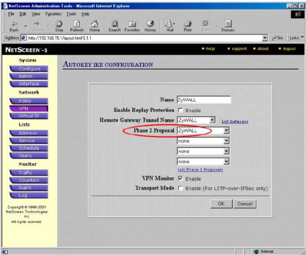Click the Address bar URL field
Image resolution: width=306 pixels, height=255 pixels.
pyautogui.click(x=145, y=38)
